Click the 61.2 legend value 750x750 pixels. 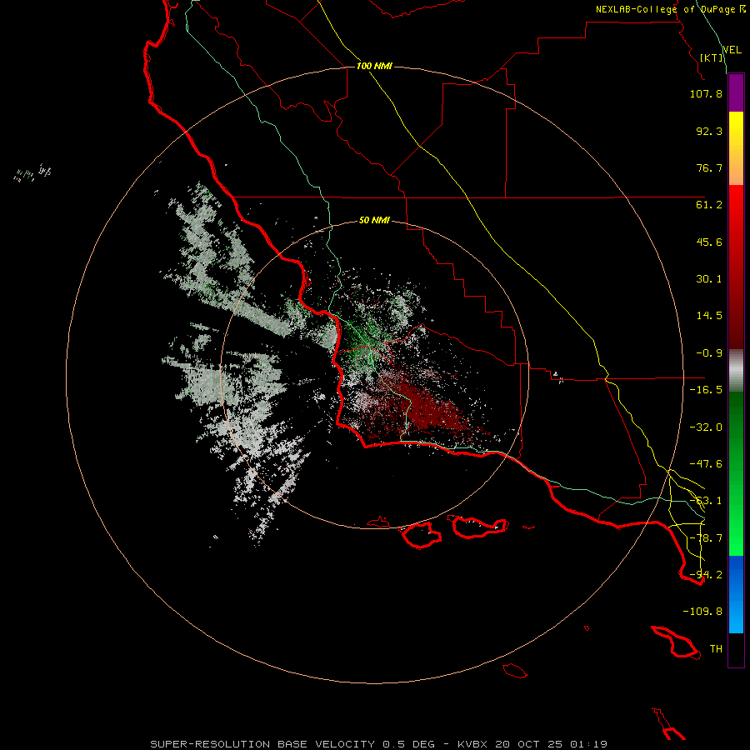pos(709,205)
